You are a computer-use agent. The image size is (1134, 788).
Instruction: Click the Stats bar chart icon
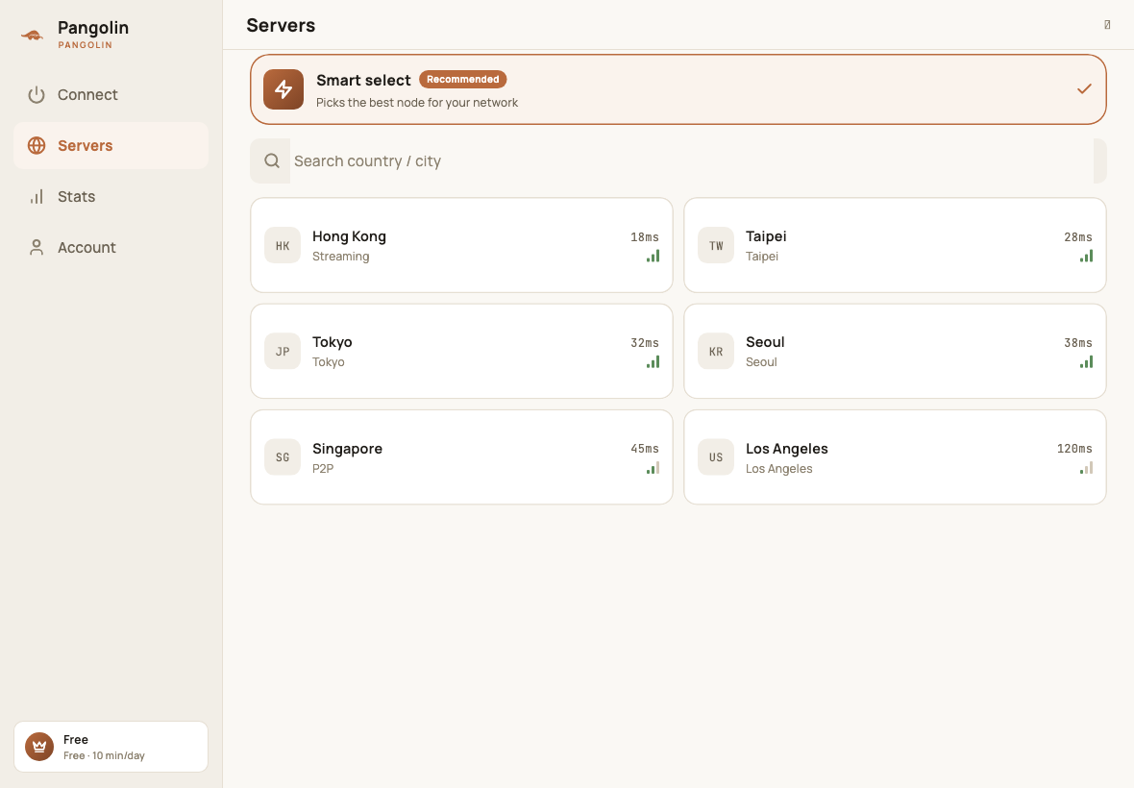coord(37,197)
